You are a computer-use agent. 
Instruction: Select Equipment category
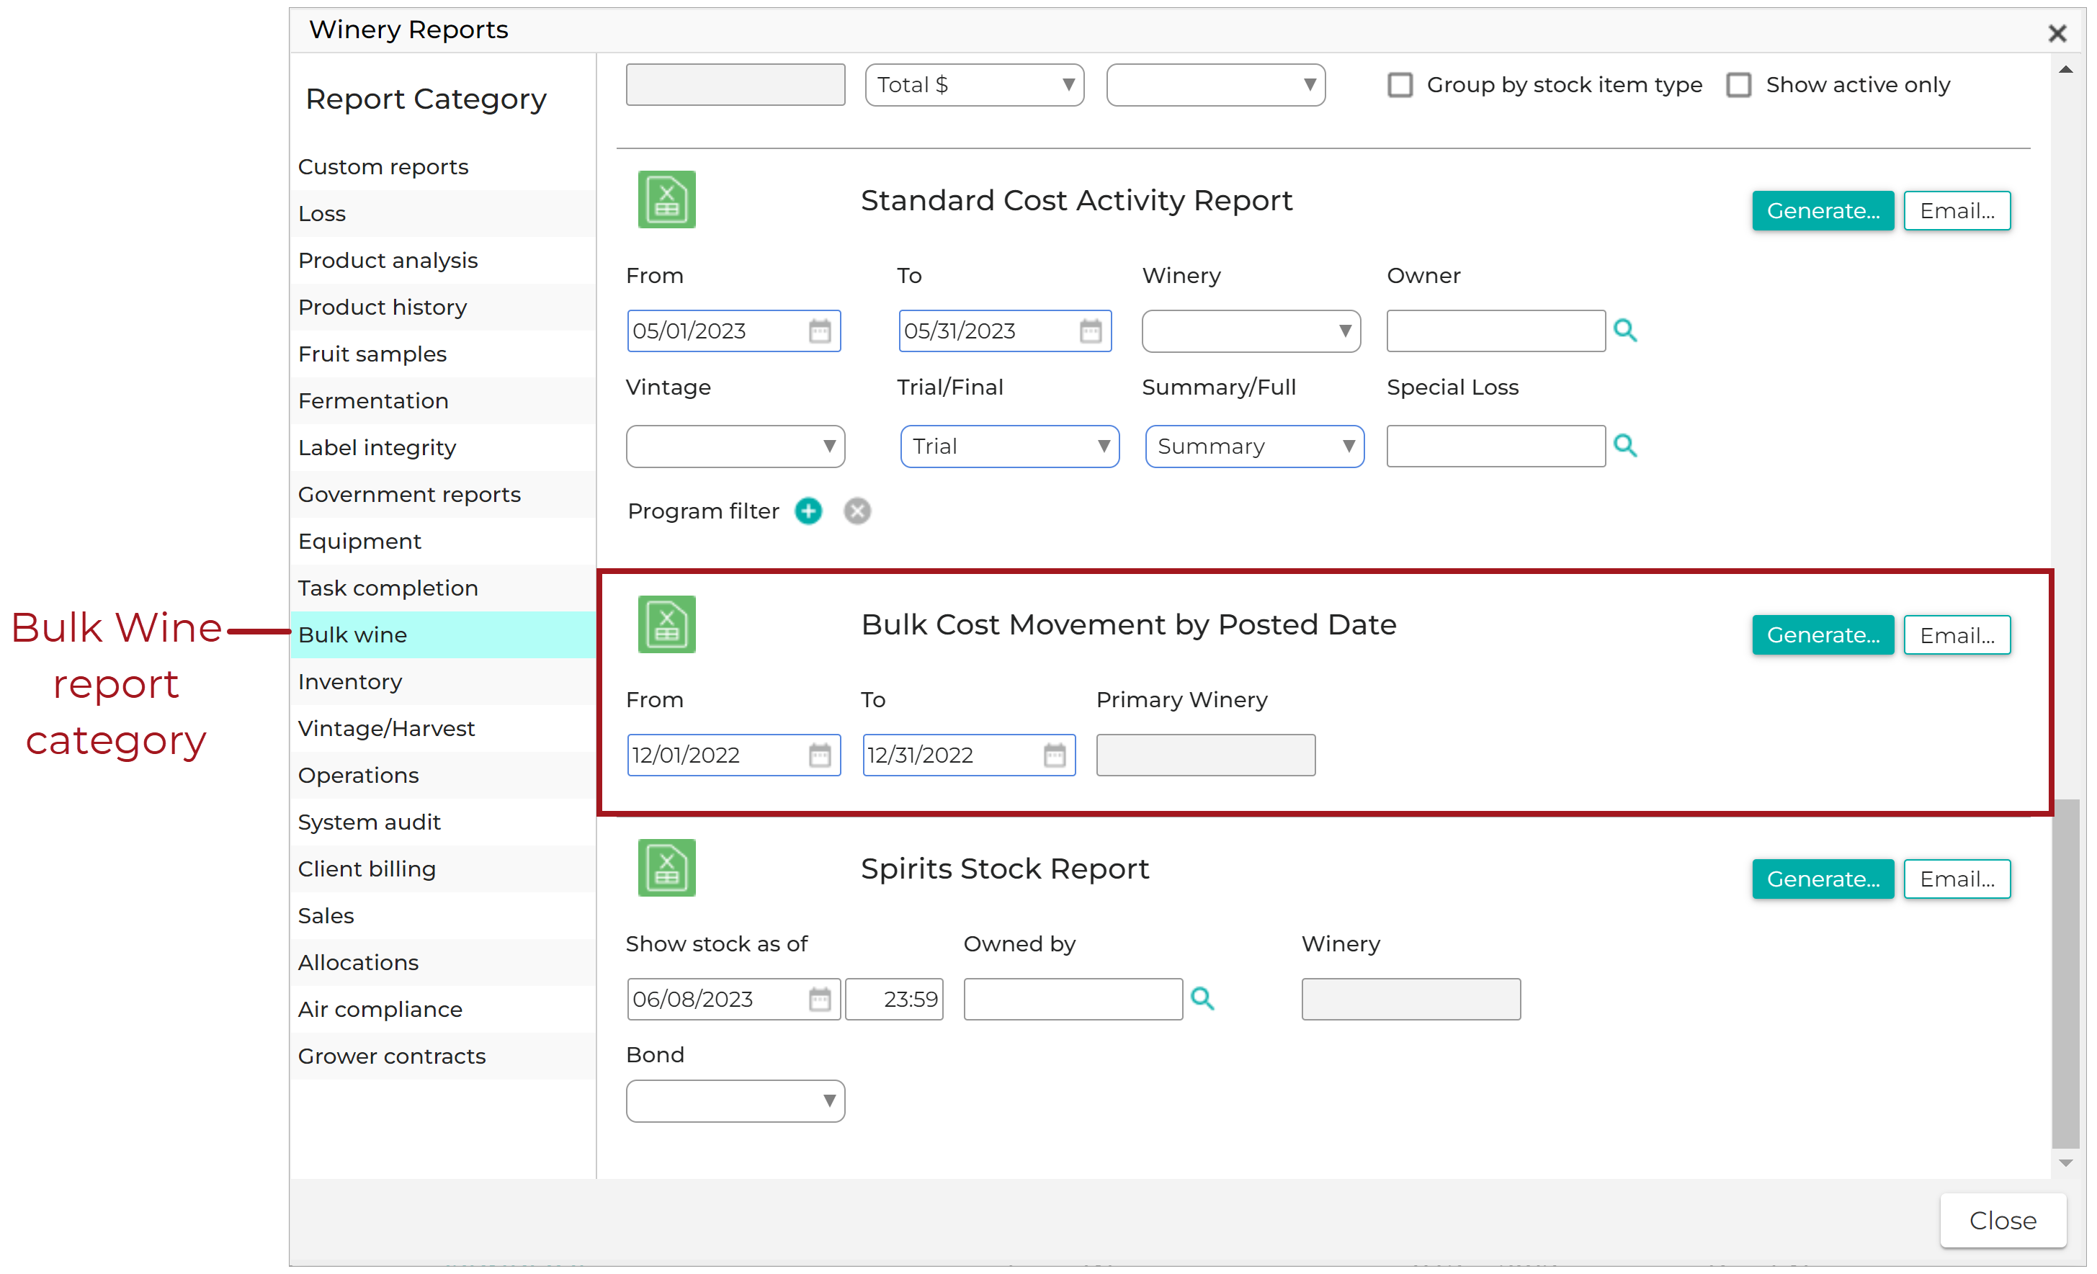(442, 542)
